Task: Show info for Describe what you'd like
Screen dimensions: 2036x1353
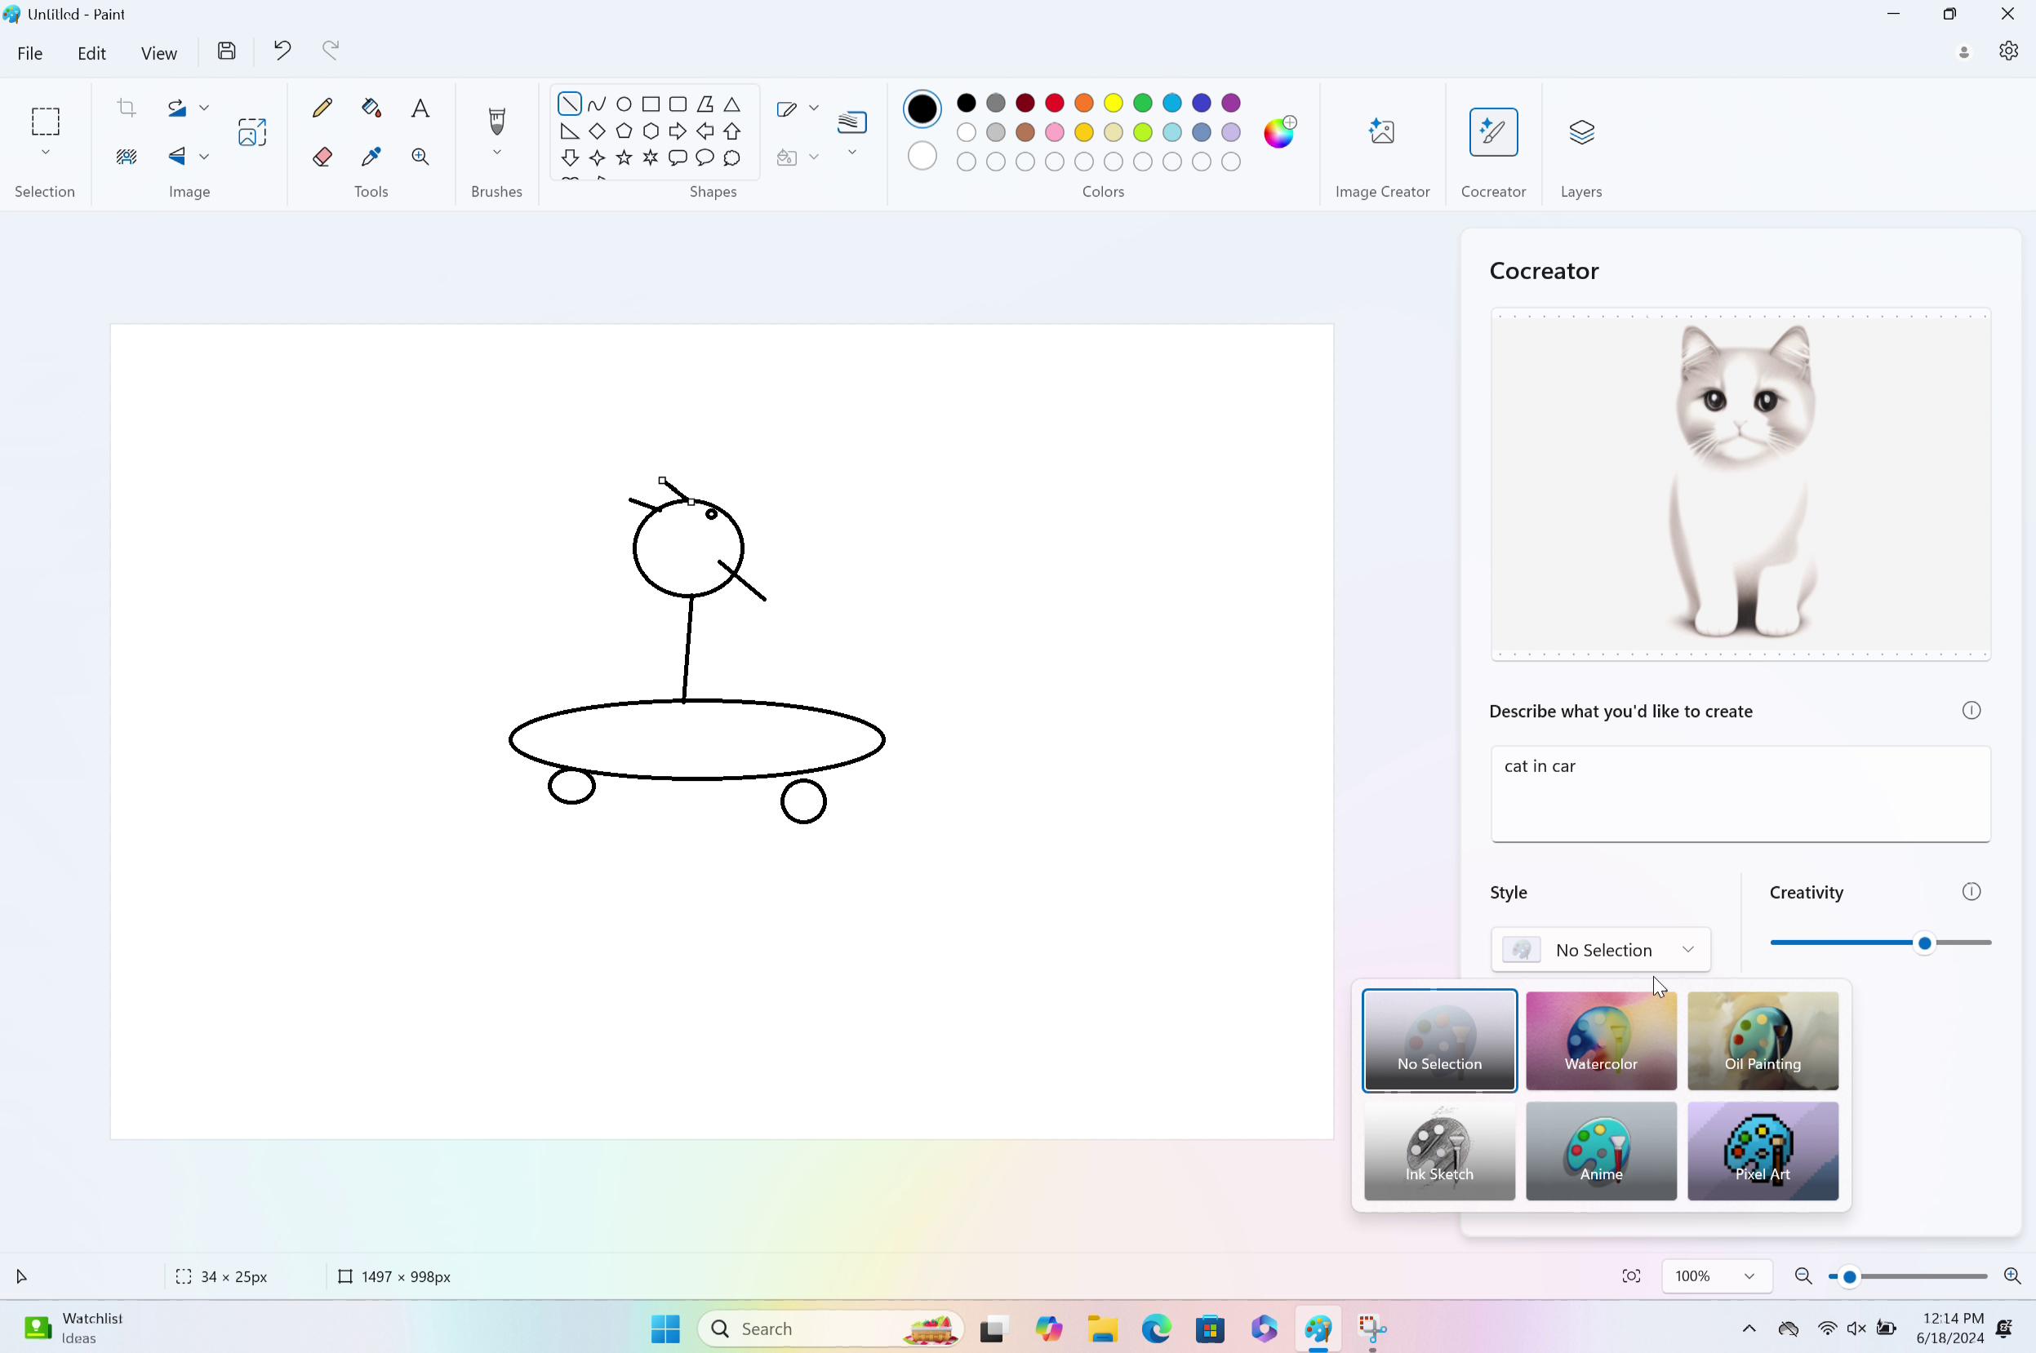Action: [1971, 710]
